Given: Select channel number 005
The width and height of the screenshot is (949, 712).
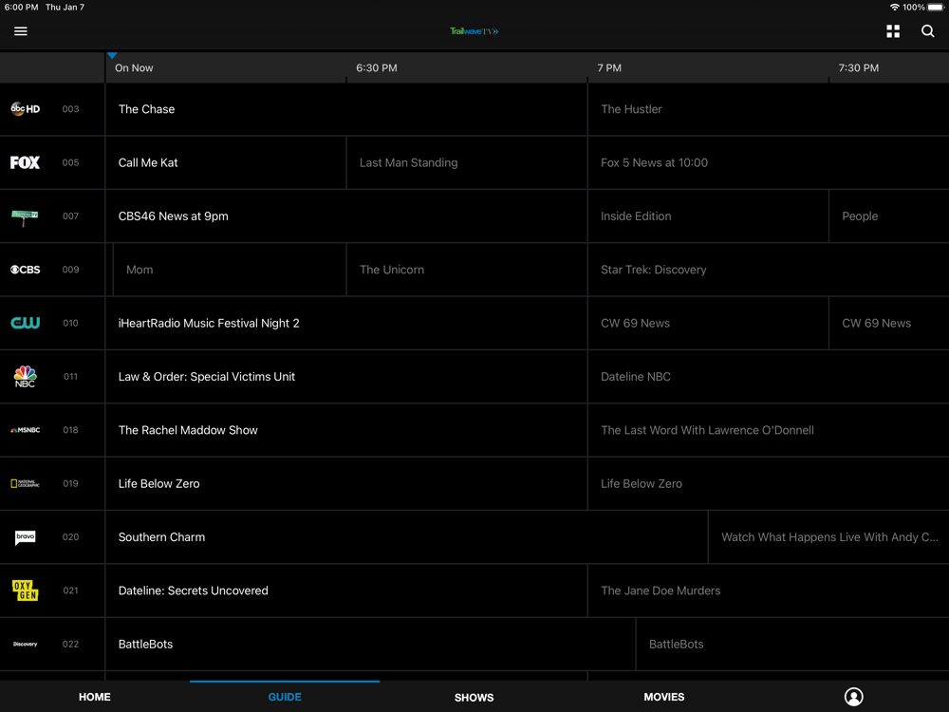Looking at the screenshot, I should tap(71, 162).
